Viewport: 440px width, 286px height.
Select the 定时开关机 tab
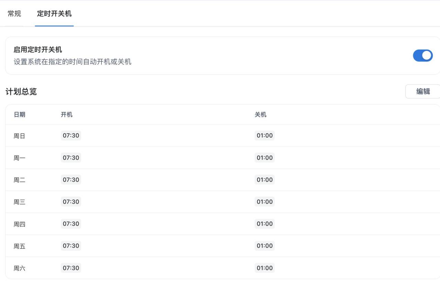point(54,14)
